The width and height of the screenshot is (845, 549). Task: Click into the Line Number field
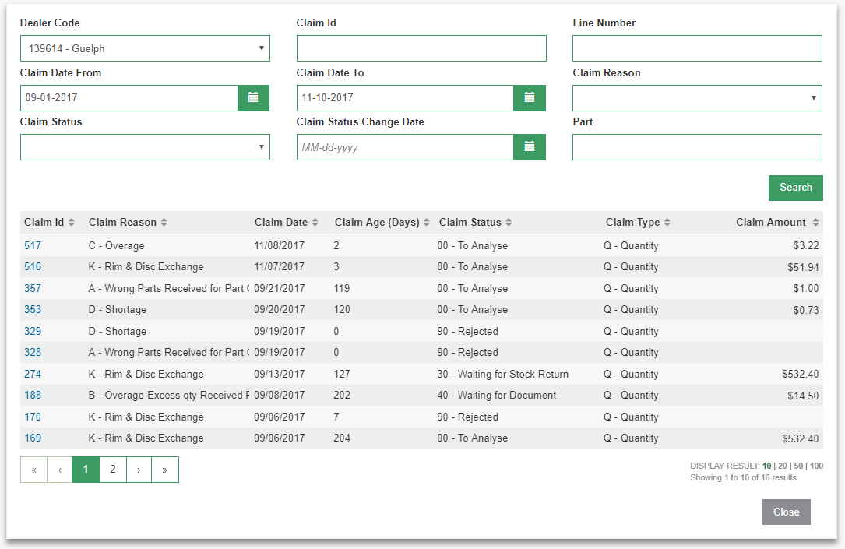[x=697, y=48]
